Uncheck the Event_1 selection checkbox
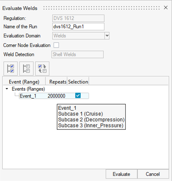This screenshot has width=172, height=181. pos(78,95)
